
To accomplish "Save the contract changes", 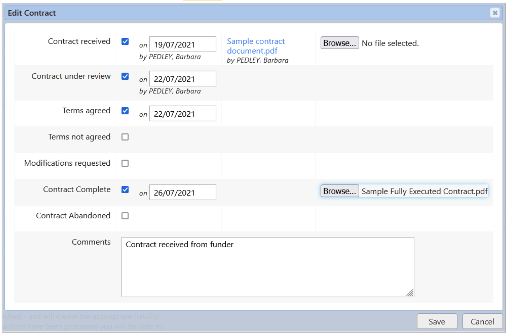I will (x=437, y=321).
